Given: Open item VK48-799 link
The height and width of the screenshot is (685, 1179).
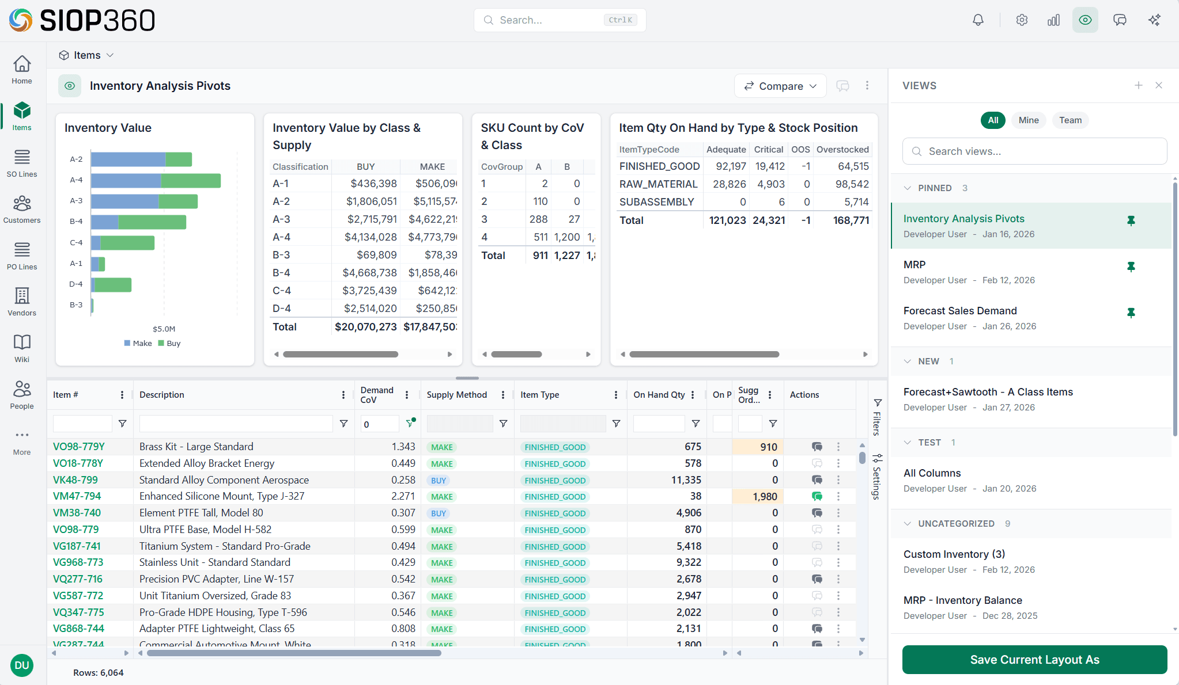Looking at the screenshot, I should click(75, 479).
